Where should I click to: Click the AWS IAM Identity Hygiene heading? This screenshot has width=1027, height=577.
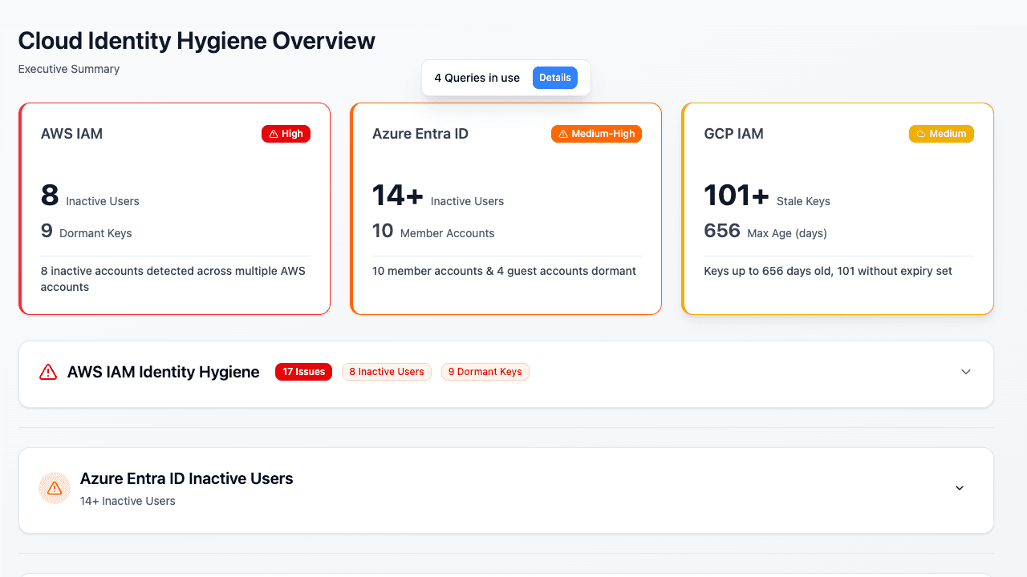164,372
